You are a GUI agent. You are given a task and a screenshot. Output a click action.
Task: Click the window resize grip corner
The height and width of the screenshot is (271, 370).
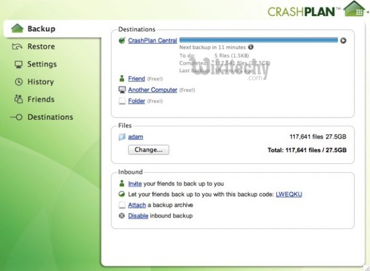(x=367, y=268)
